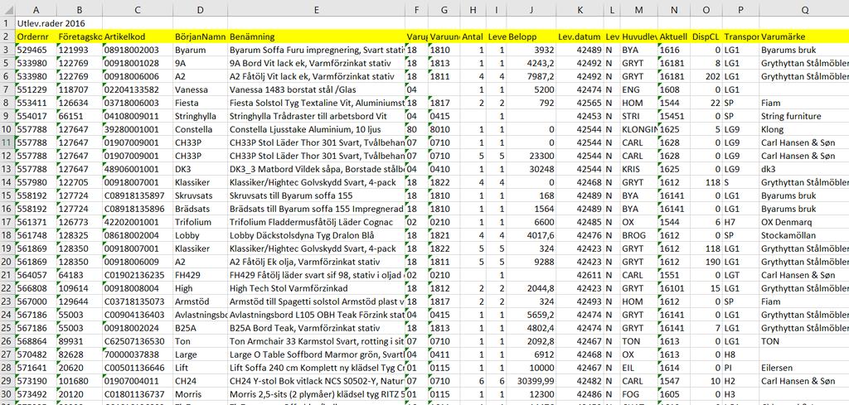The height and width of the screenshot is (405, 849).
Task: Select the 'Vanessa' name cell
Action: click(201, 89)
